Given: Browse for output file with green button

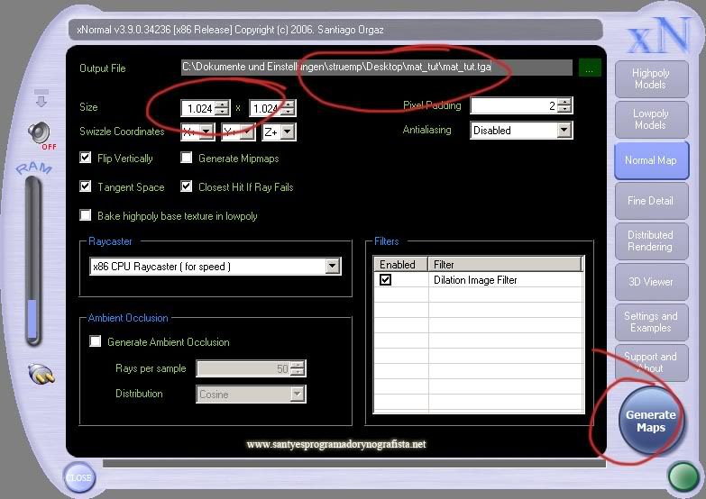Looking at the screenshot, I should click(590, 68).
